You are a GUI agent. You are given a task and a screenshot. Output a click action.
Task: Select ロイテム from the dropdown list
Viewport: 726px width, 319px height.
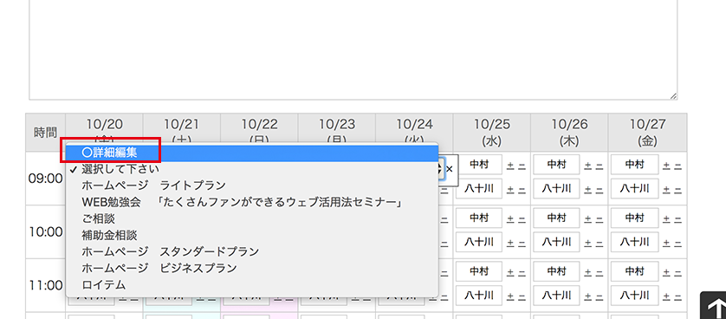pos(252,284)
